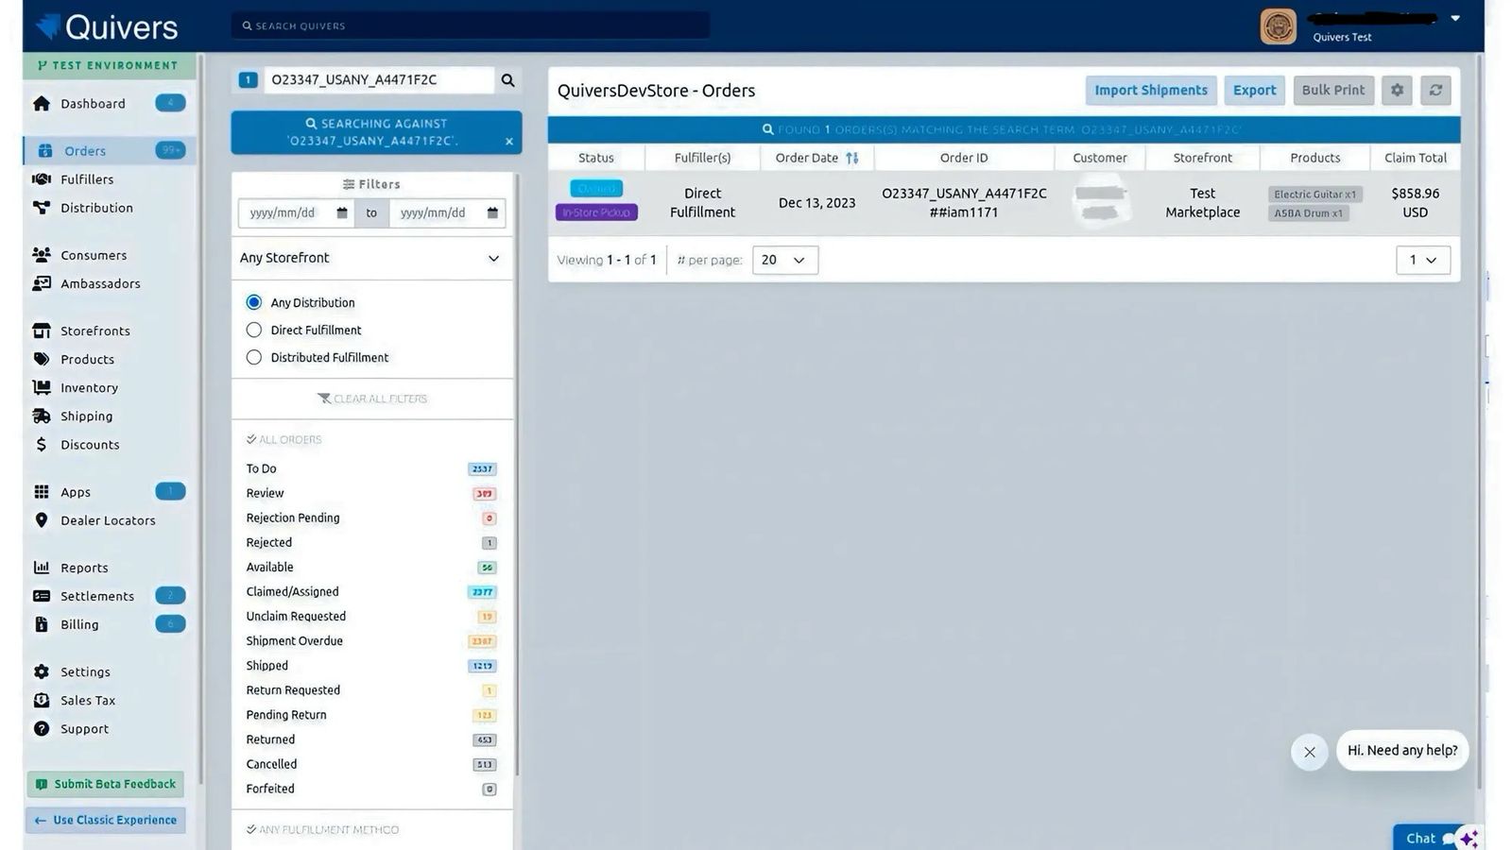Click the Dealer Locators pin icon
1512x850 pixels.
(x=42, y=520)
